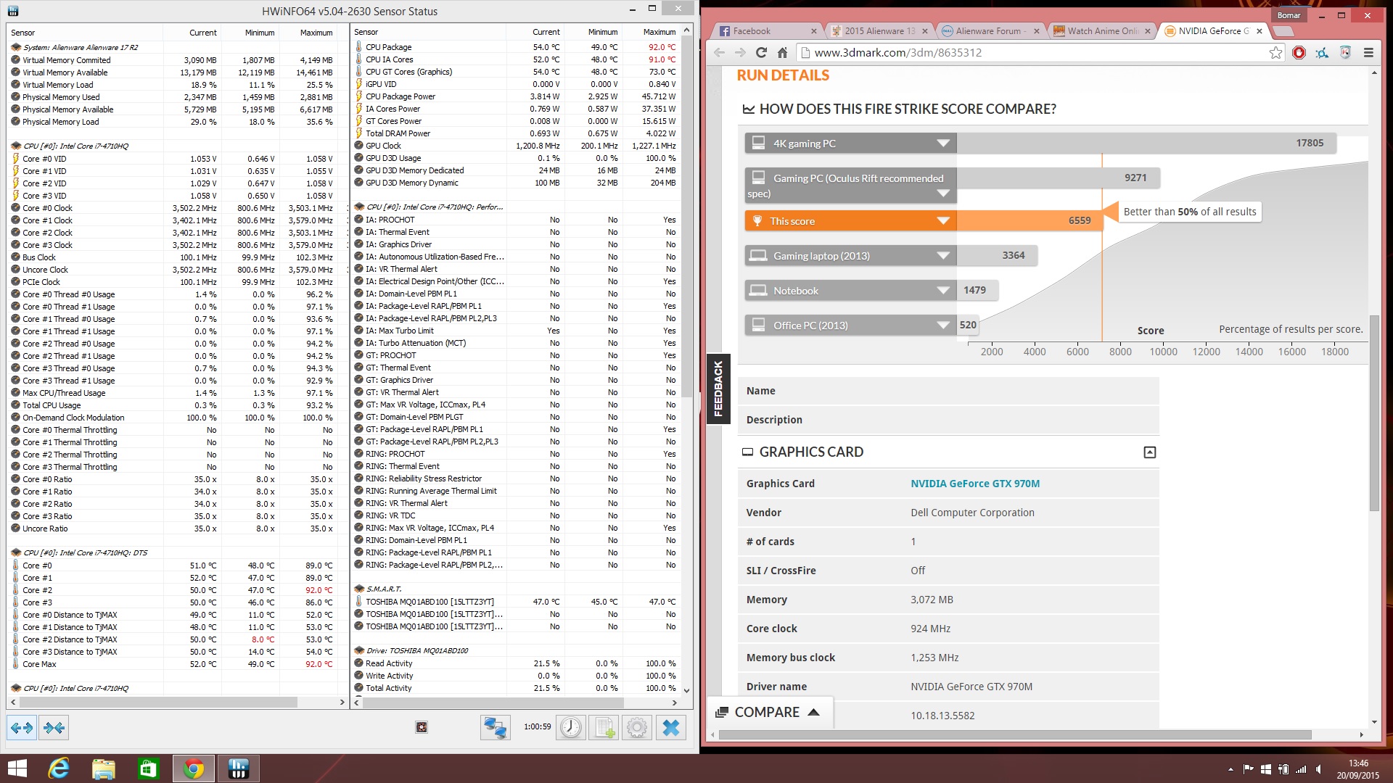Click the Bomar profile button in Chrome
The image size is (1393, 783).
1289,15
